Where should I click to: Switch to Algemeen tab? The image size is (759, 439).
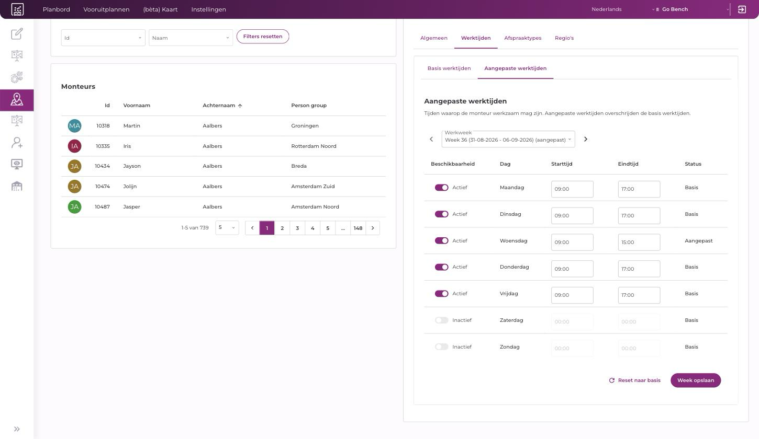click(434, 38)
